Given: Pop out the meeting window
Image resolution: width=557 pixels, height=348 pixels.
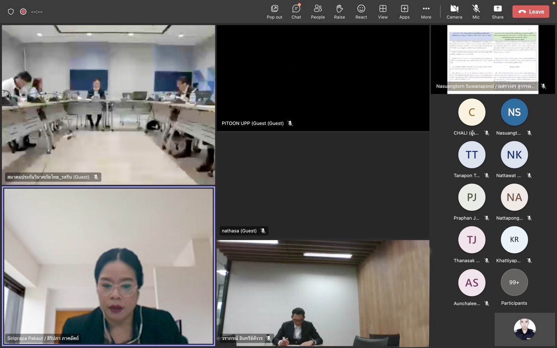Looking at the screenshot, I should click(274, 12).
